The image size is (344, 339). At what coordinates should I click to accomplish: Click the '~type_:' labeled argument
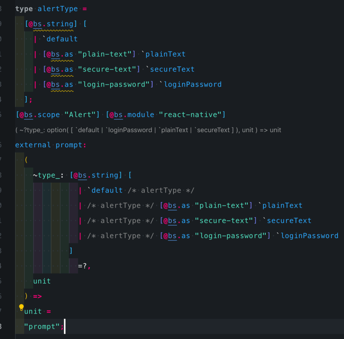point(49,175)
